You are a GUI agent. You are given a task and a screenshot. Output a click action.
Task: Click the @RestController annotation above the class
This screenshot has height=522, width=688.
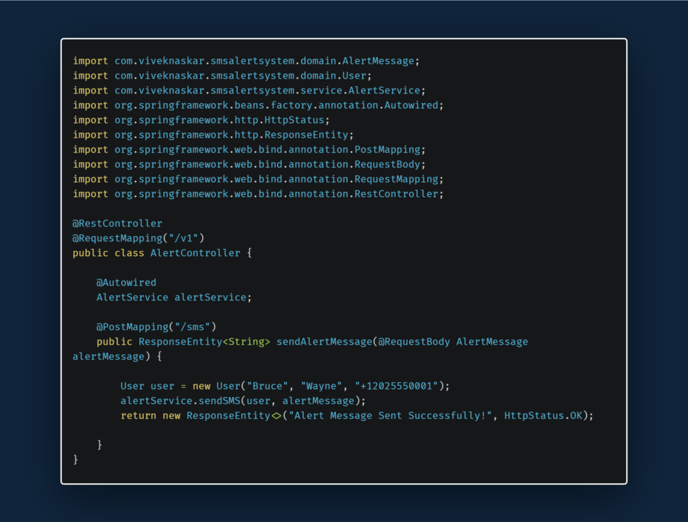pos(117,223)
